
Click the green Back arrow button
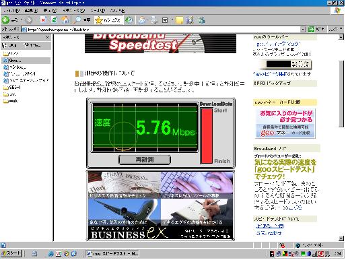(x=6, y=20)
